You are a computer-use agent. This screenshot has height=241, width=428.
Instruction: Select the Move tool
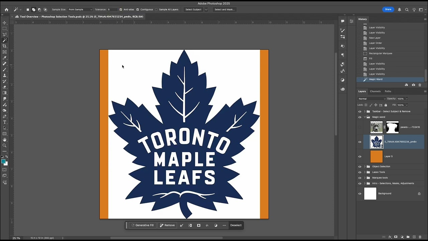(5, 23)
